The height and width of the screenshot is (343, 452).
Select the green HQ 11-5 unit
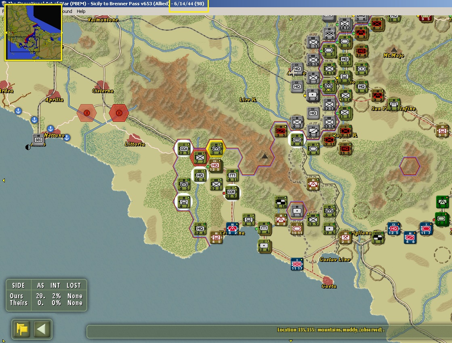pos(345,60)
